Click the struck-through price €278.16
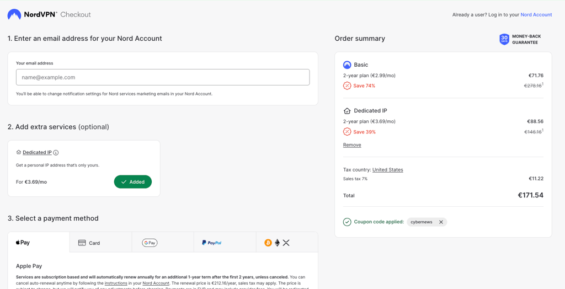 [532, 86]
